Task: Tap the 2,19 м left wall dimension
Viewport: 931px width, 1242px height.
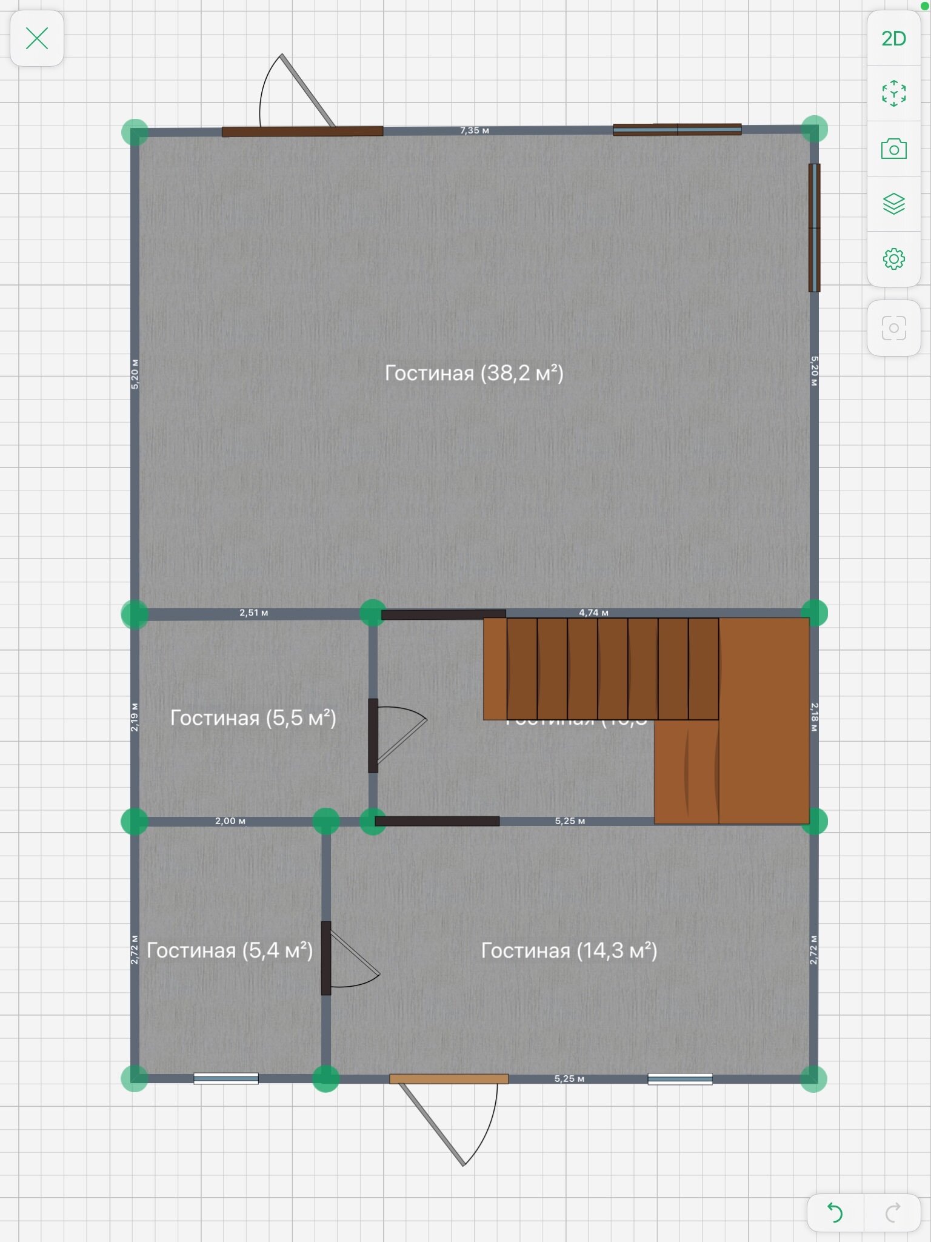Action: click(x=135, y=717)
